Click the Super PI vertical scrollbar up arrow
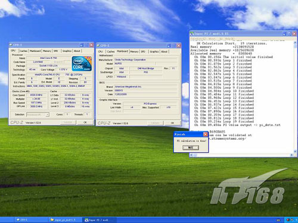298x223 pixels. (x=295, y=43)
